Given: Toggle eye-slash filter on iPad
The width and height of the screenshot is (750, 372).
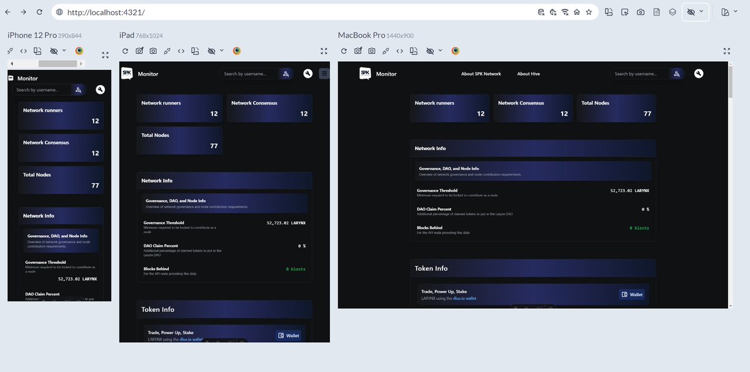Looking at the screenshot, I should coord(211,51).
